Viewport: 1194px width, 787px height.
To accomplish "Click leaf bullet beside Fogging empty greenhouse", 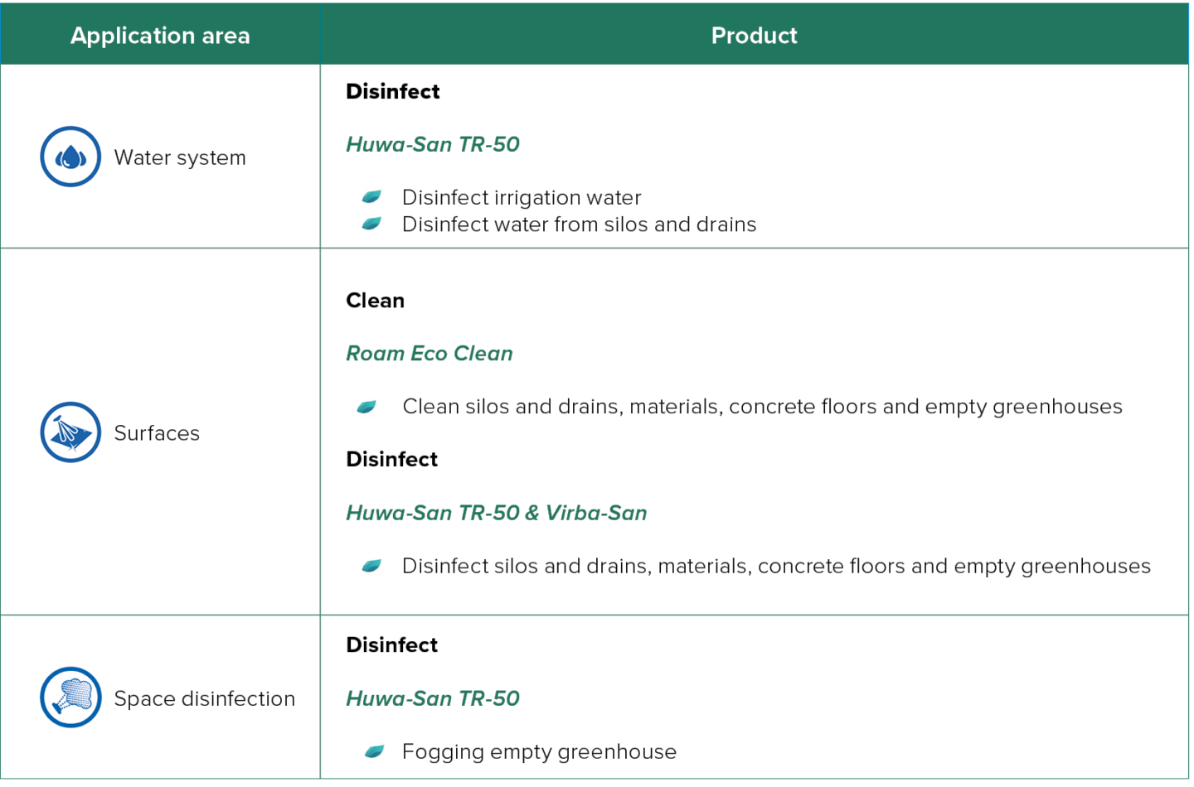I will 374,751.
